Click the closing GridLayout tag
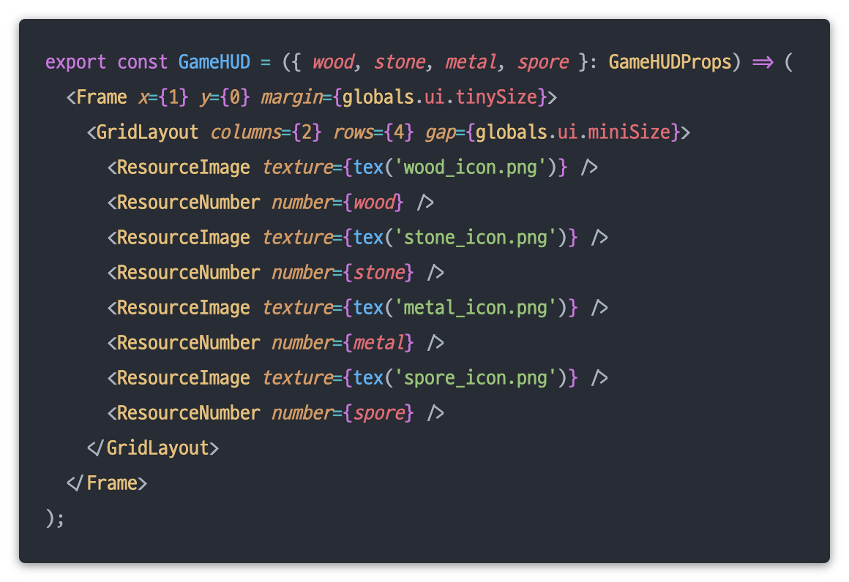 point(153,448)
